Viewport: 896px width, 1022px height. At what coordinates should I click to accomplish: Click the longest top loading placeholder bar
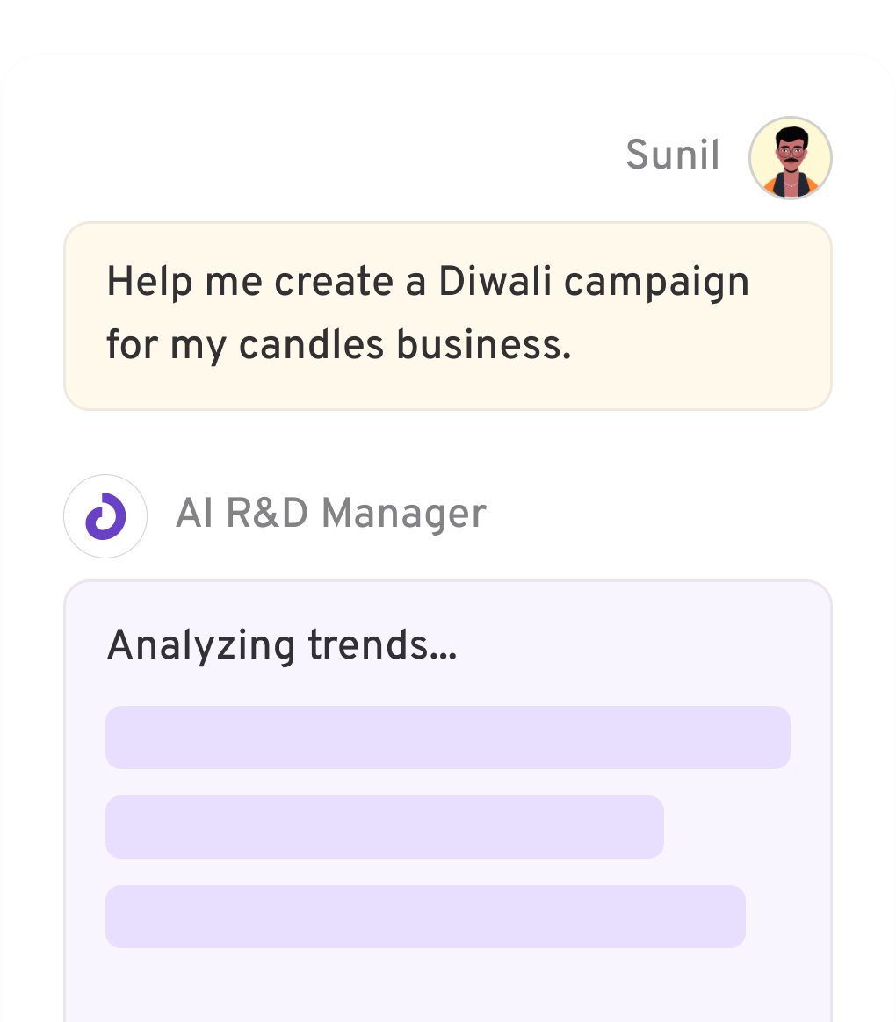[447, 738]
